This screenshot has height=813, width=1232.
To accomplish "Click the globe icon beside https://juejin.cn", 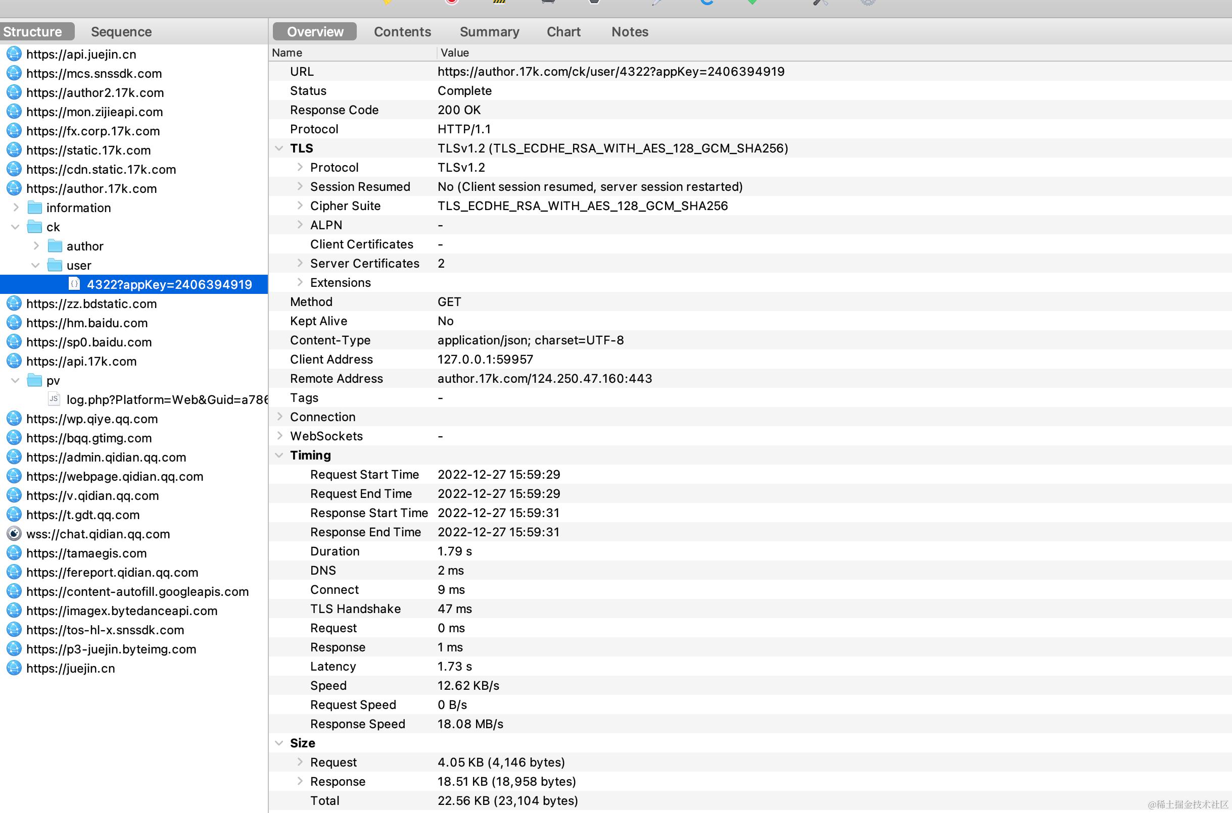I will 14,668.
